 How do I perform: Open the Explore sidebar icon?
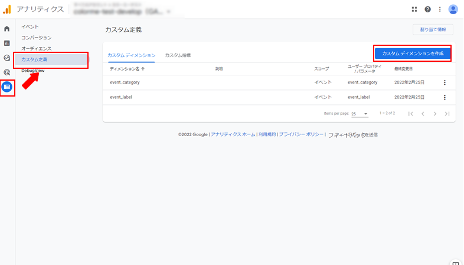click(7, 58)
